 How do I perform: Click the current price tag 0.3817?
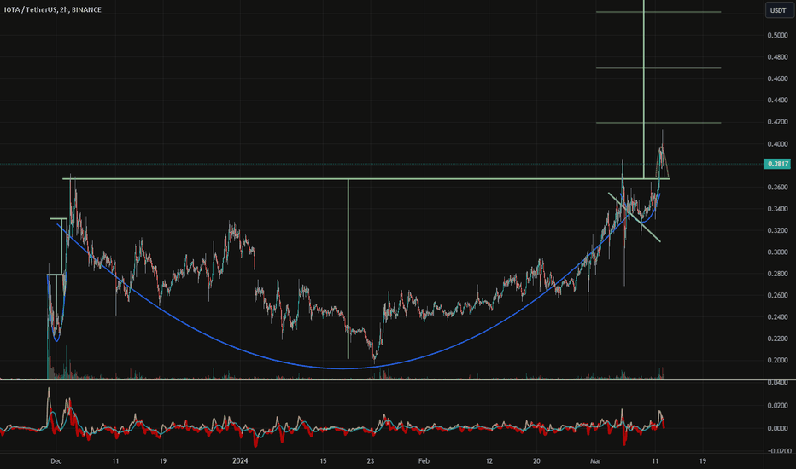777,164
